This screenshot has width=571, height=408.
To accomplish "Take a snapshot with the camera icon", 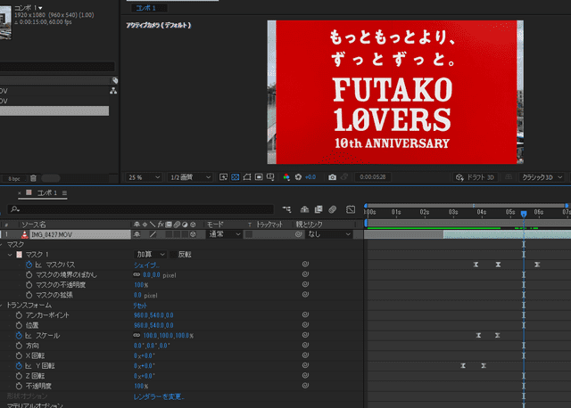I will (332, 177).
